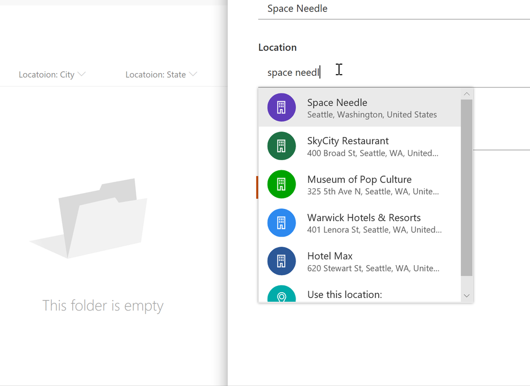
Task: Click the 325 5th Ave N address line
Action: tap(373, 191)
